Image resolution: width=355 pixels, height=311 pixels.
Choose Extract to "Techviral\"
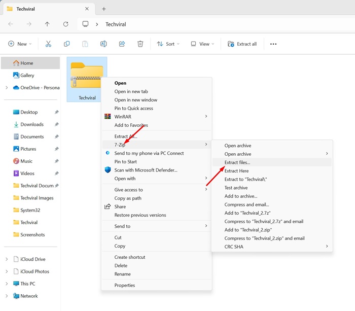(x=272, y=179)
